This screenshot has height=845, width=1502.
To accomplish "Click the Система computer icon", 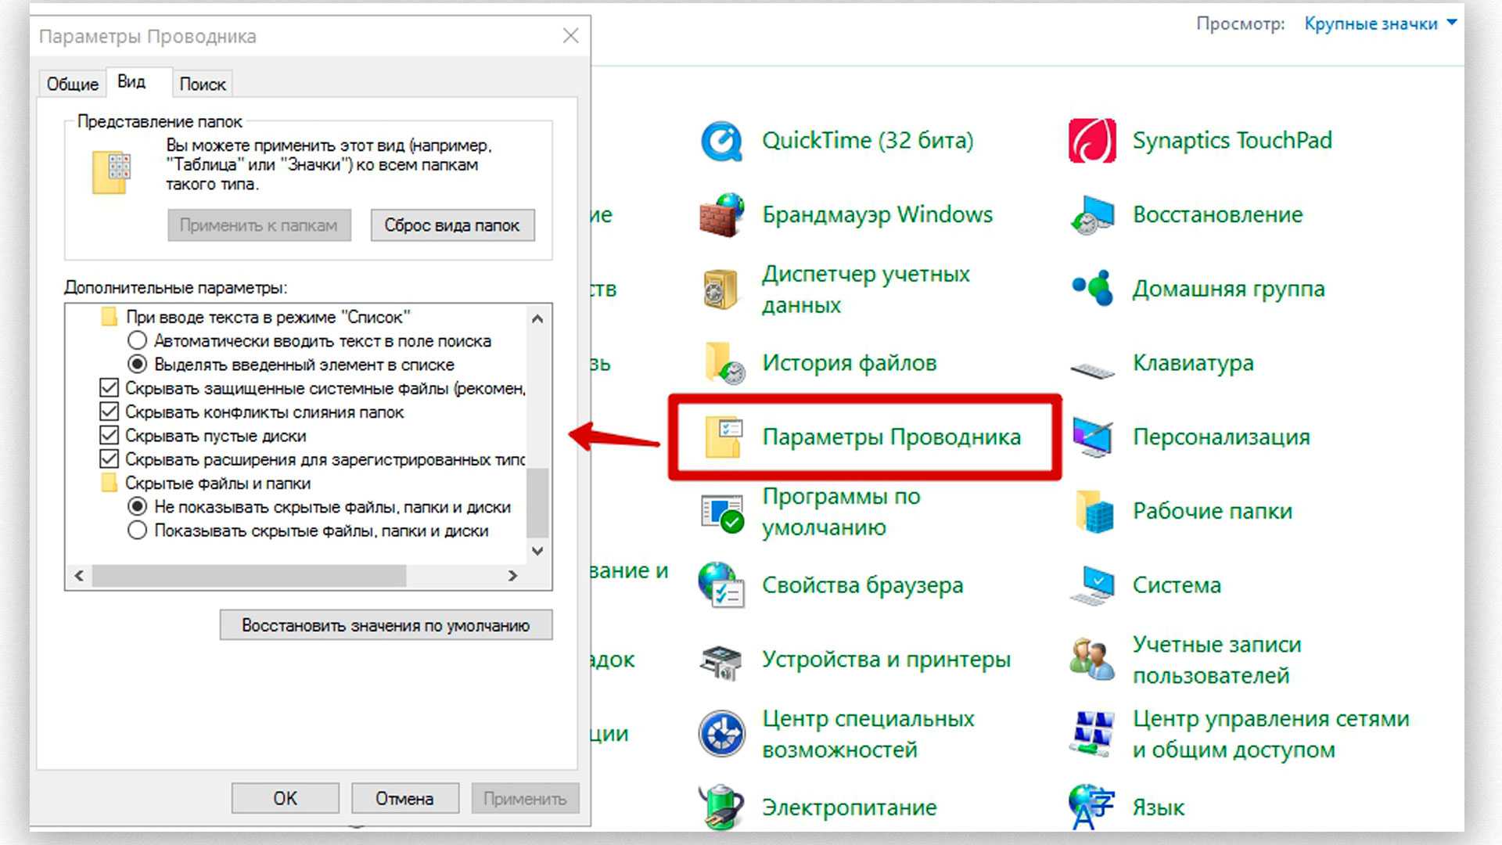I will tap(1092, 586).
